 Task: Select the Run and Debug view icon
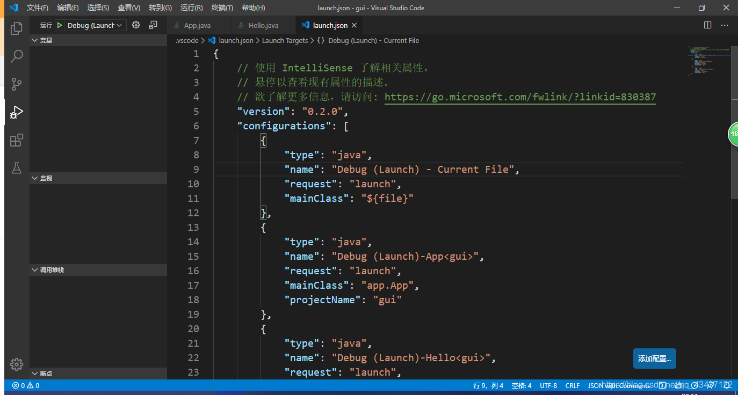pos(16,112)
